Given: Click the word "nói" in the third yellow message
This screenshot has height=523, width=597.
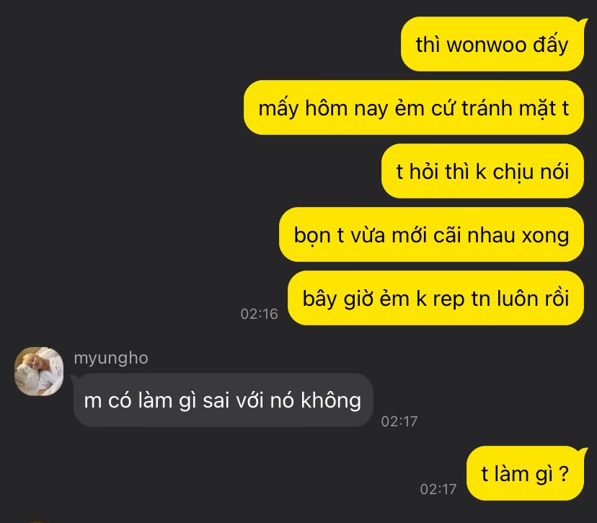Looking at the screenshot, I should 554,172.
